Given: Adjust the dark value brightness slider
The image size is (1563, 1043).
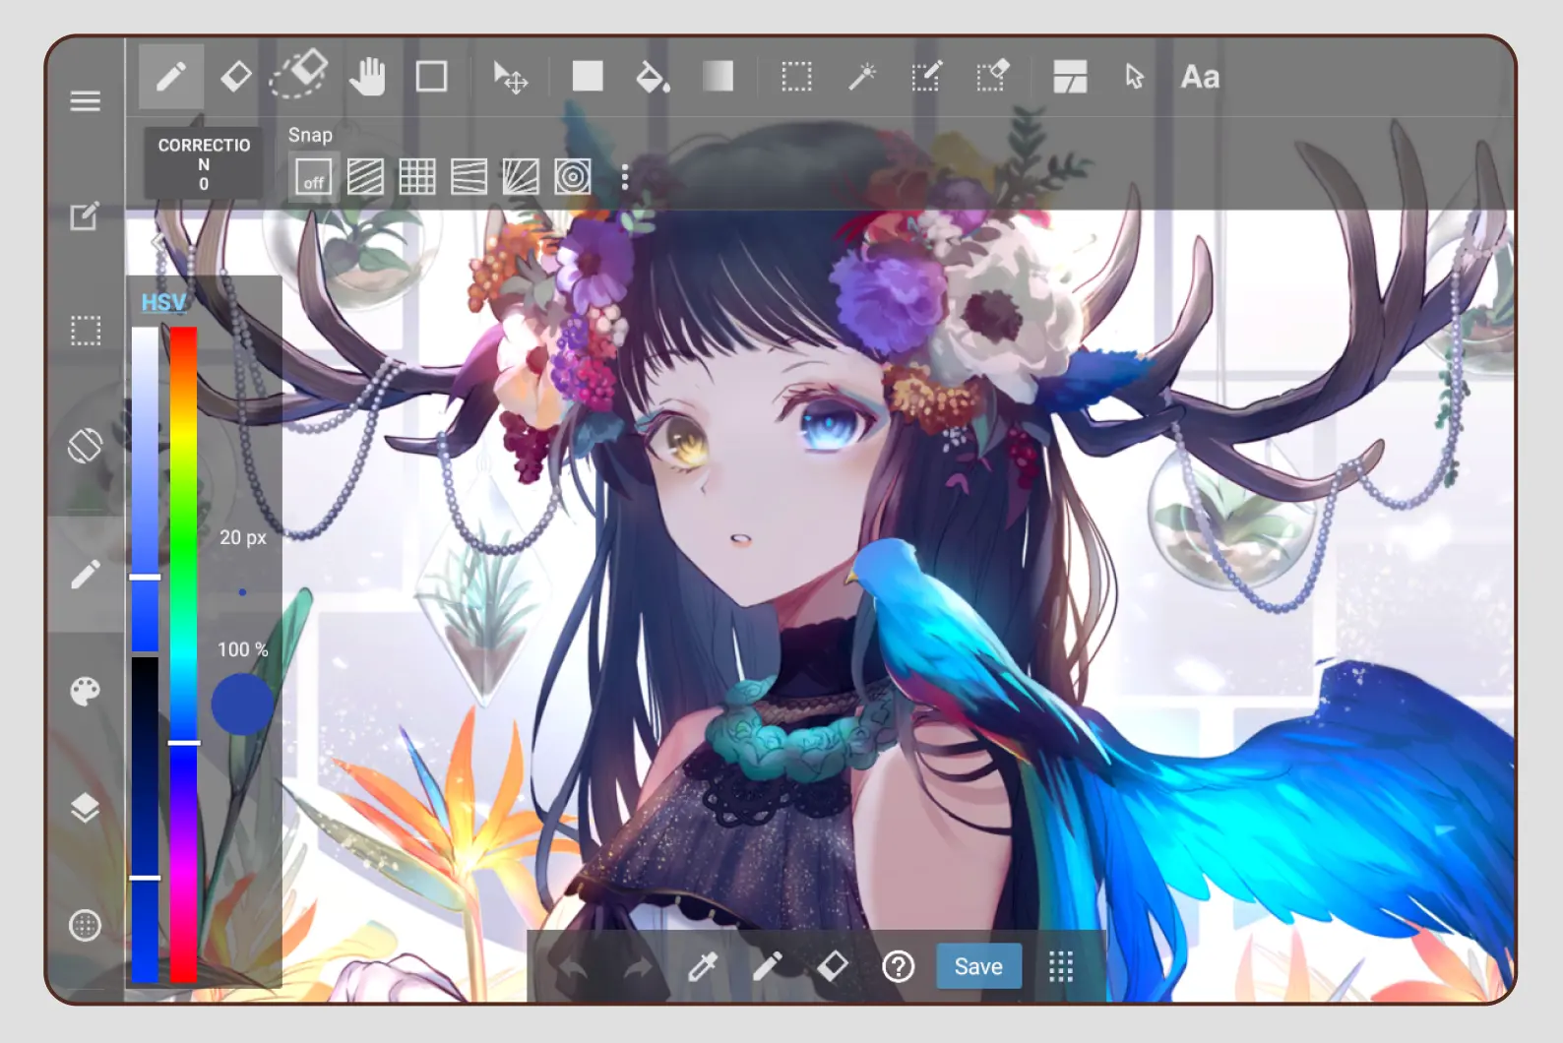Looking at the screenshot, I should pos(146,820).
